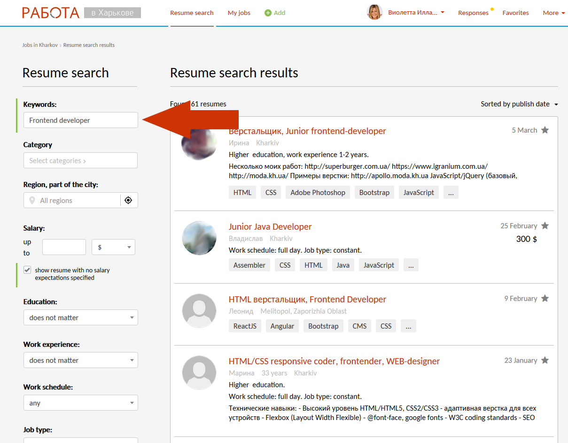This screenshot has width=568, height=443.
Task: Click the Keywords input field
Action: pyautogui.click(x=80, y=120)
